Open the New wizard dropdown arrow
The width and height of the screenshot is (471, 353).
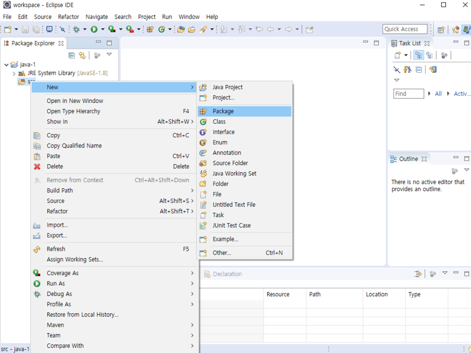(x=16, y=29)
